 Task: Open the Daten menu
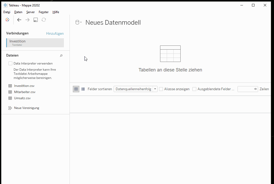18,12
